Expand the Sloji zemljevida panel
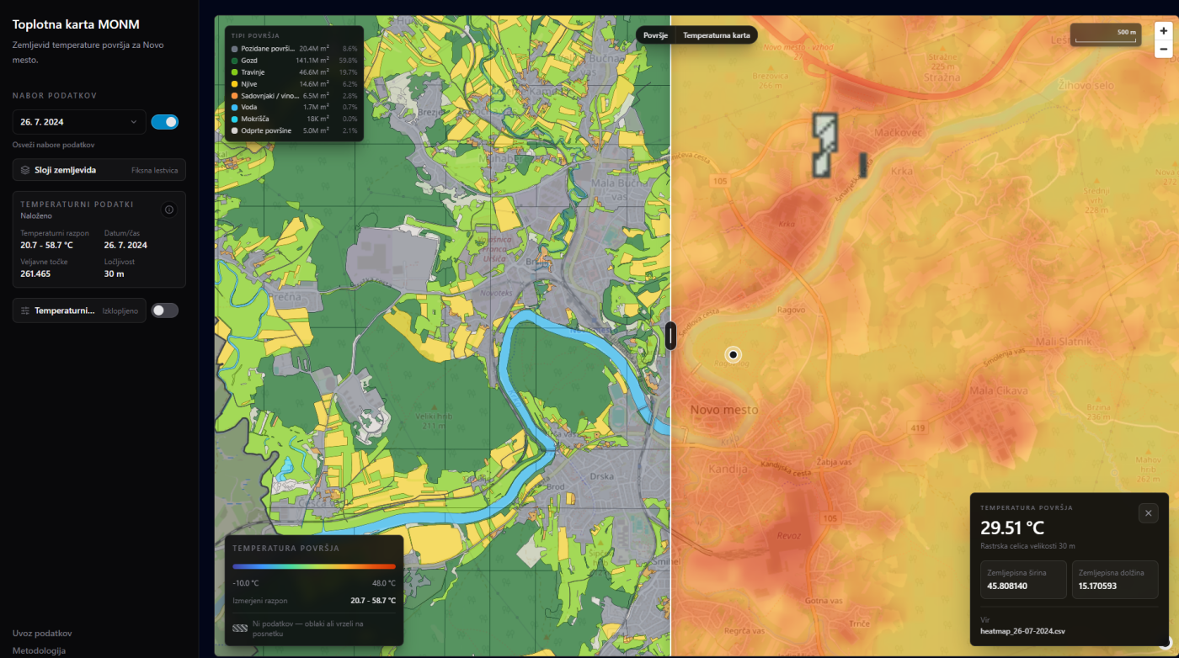Viewport: 1179px width, 658px height. point(99,170)
